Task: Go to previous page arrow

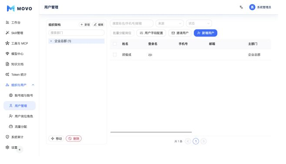Action: (x=188, y=141)
